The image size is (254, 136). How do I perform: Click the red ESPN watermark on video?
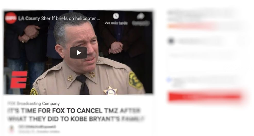[19, 80]
